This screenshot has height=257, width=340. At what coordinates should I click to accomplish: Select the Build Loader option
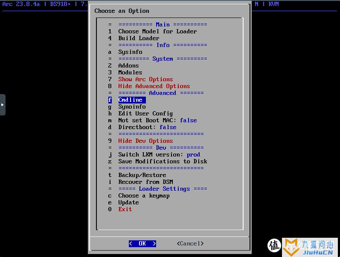(139, 38)
